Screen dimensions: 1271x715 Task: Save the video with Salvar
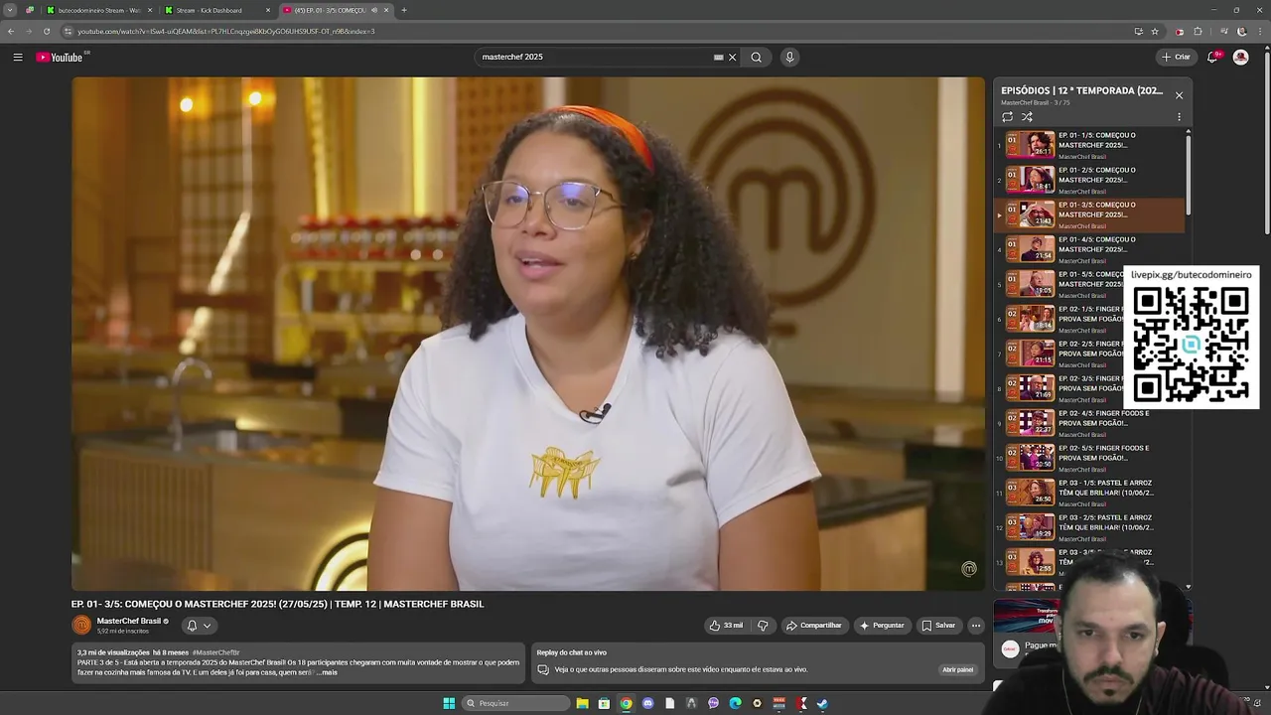pyautogui.click(x=938, y=626)
